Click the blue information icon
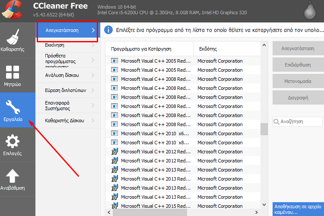 pyautogui.click(x=108, y=30)
